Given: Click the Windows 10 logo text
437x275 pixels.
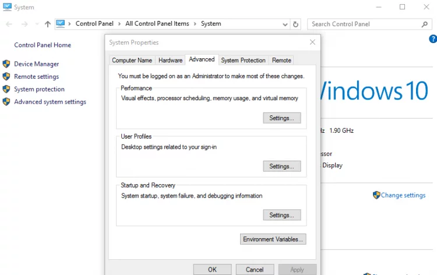Looking at the screenshot, I should point(374,90).
